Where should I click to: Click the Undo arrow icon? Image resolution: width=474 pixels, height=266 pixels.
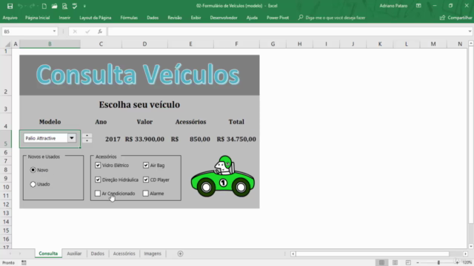(20, 6)
